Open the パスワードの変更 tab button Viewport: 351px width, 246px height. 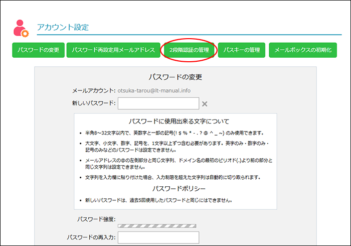click(x=38, y=50)
